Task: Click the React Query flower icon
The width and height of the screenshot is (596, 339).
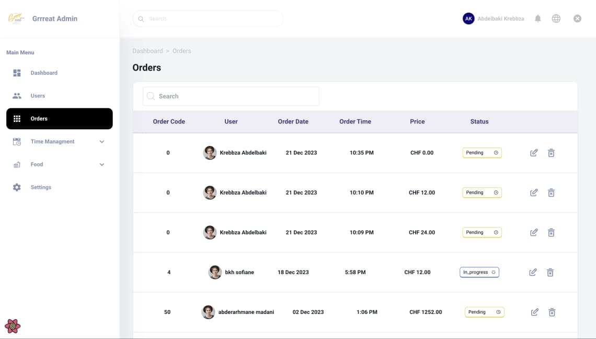Action: coord(13,326)
